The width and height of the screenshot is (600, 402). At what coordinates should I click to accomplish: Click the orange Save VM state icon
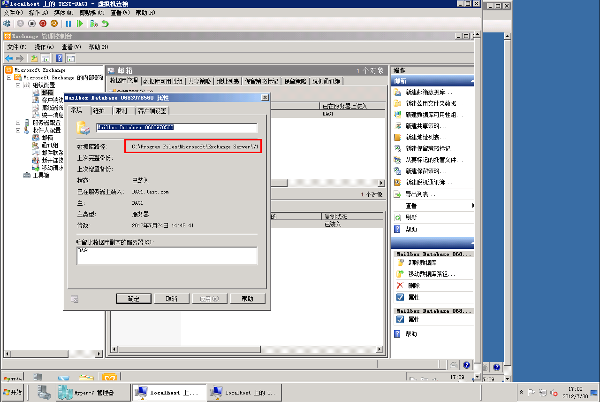pyautogui.click(x=54, y=23)
